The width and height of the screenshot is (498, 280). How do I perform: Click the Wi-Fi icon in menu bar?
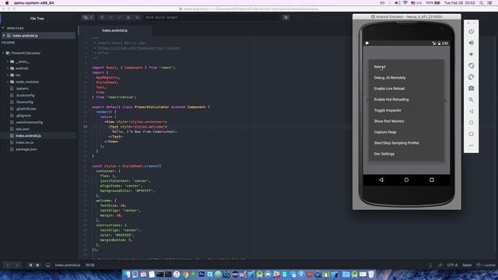[x=405, y=3]
